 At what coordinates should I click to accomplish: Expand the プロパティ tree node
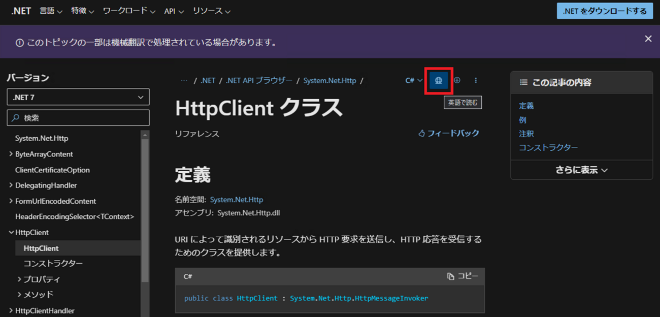[x=19, y=279]
